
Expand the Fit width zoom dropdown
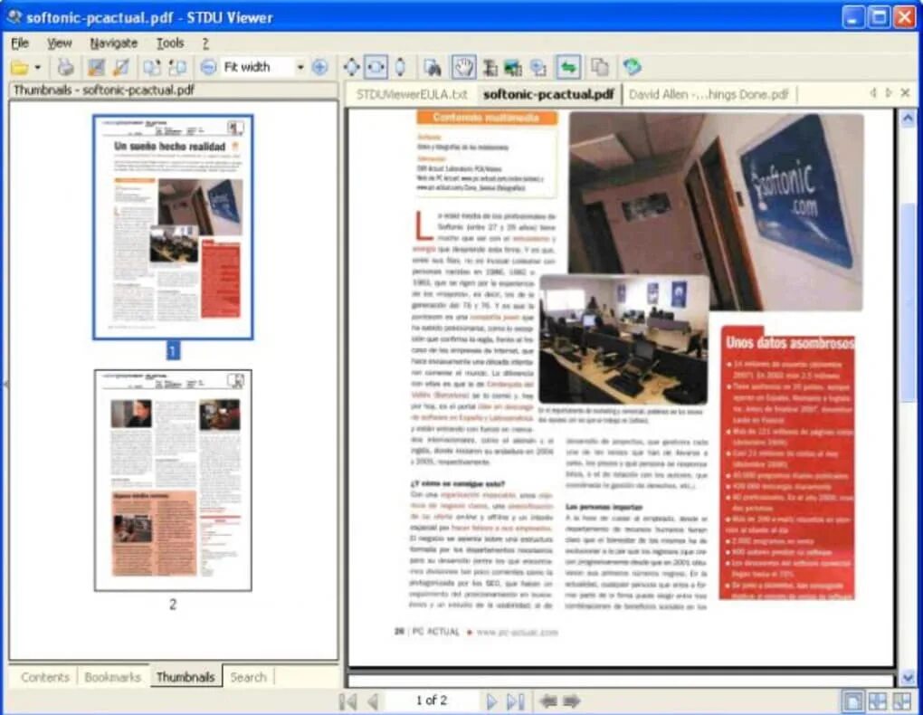pyautogui.click(x=300, y=67)
